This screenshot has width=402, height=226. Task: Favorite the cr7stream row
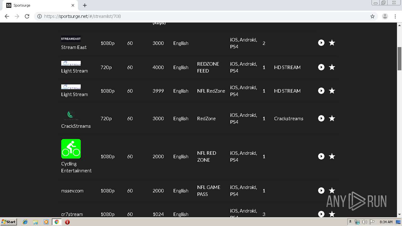tap(332, 214)
